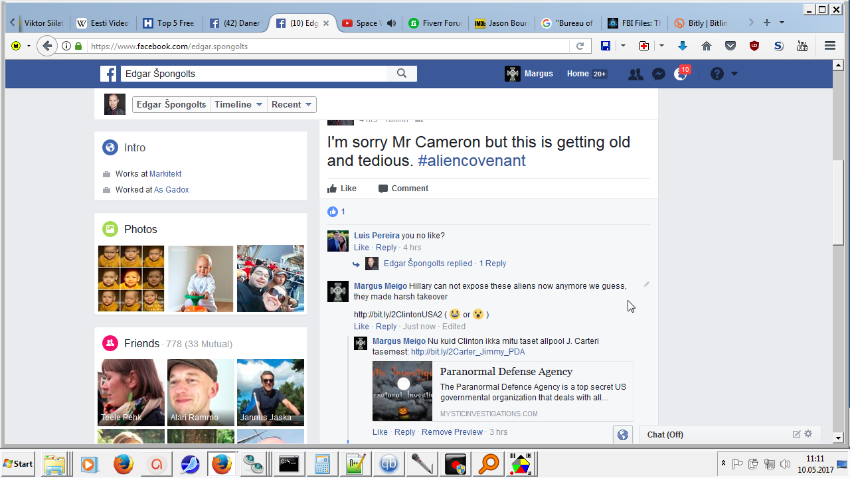This screenshot has height=478, width=850.
Task: Open dropdown arrow beside the red cross icon
Action: [661, 46]
